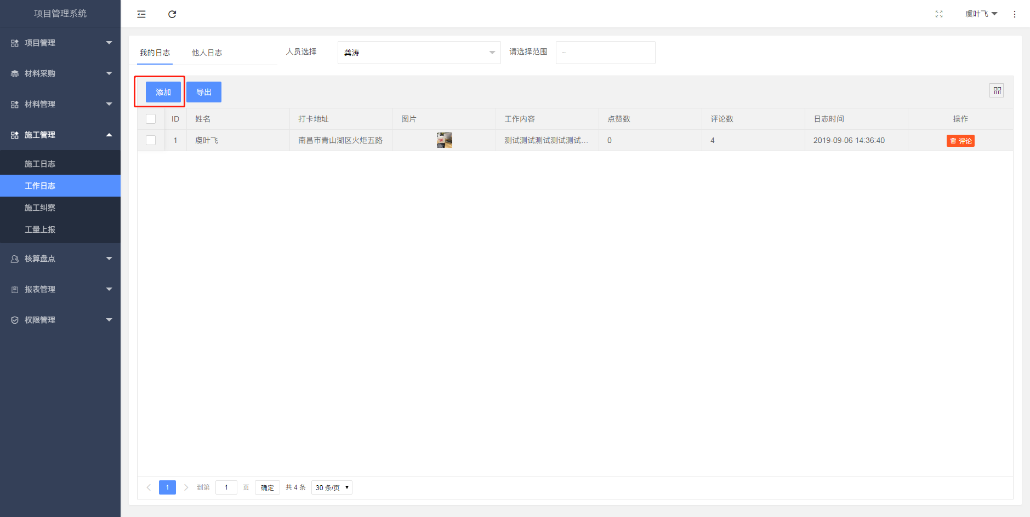Go to next page arrow
Image resolution: width=1030 pixels, height=517 pixels.
click(x=186, y=487)
